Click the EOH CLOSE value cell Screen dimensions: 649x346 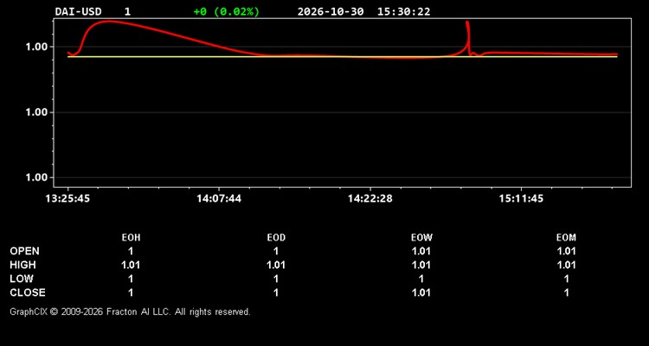[x=131, y=292]
